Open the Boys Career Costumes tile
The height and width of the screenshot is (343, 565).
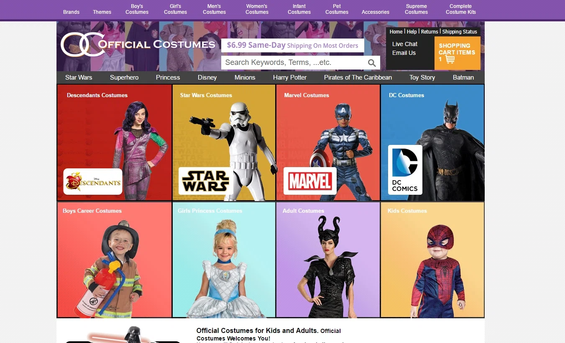[115, 260]
